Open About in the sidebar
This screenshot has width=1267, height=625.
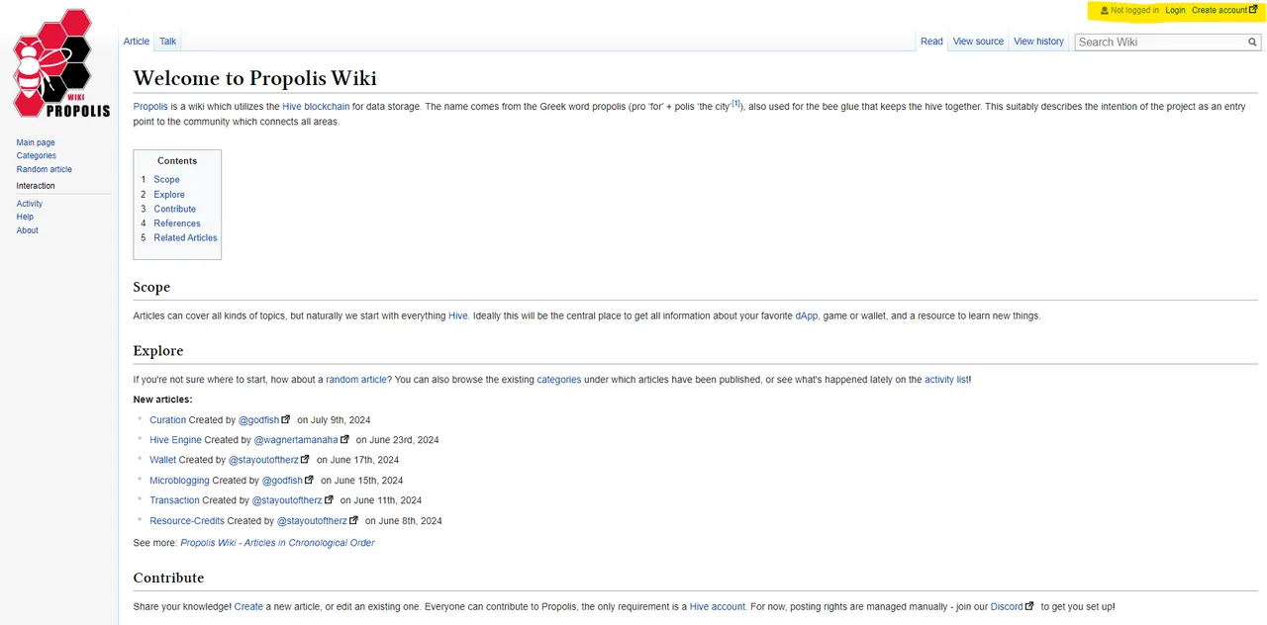pyautogui.click(x=28, y=230)
